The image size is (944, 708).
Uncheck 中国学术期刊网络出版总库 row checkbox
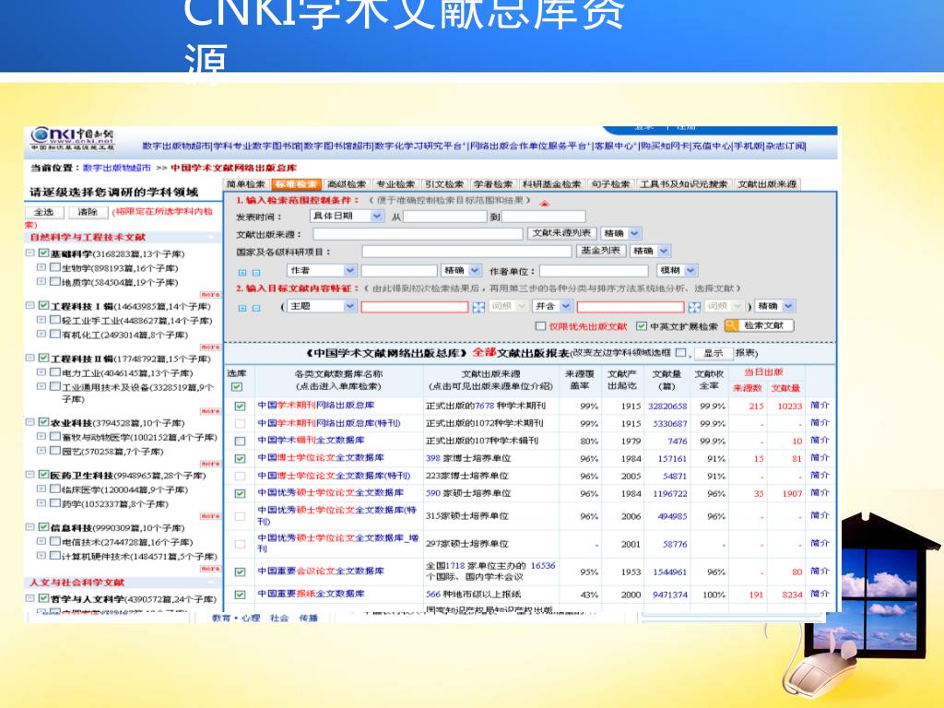click(240, 407)
